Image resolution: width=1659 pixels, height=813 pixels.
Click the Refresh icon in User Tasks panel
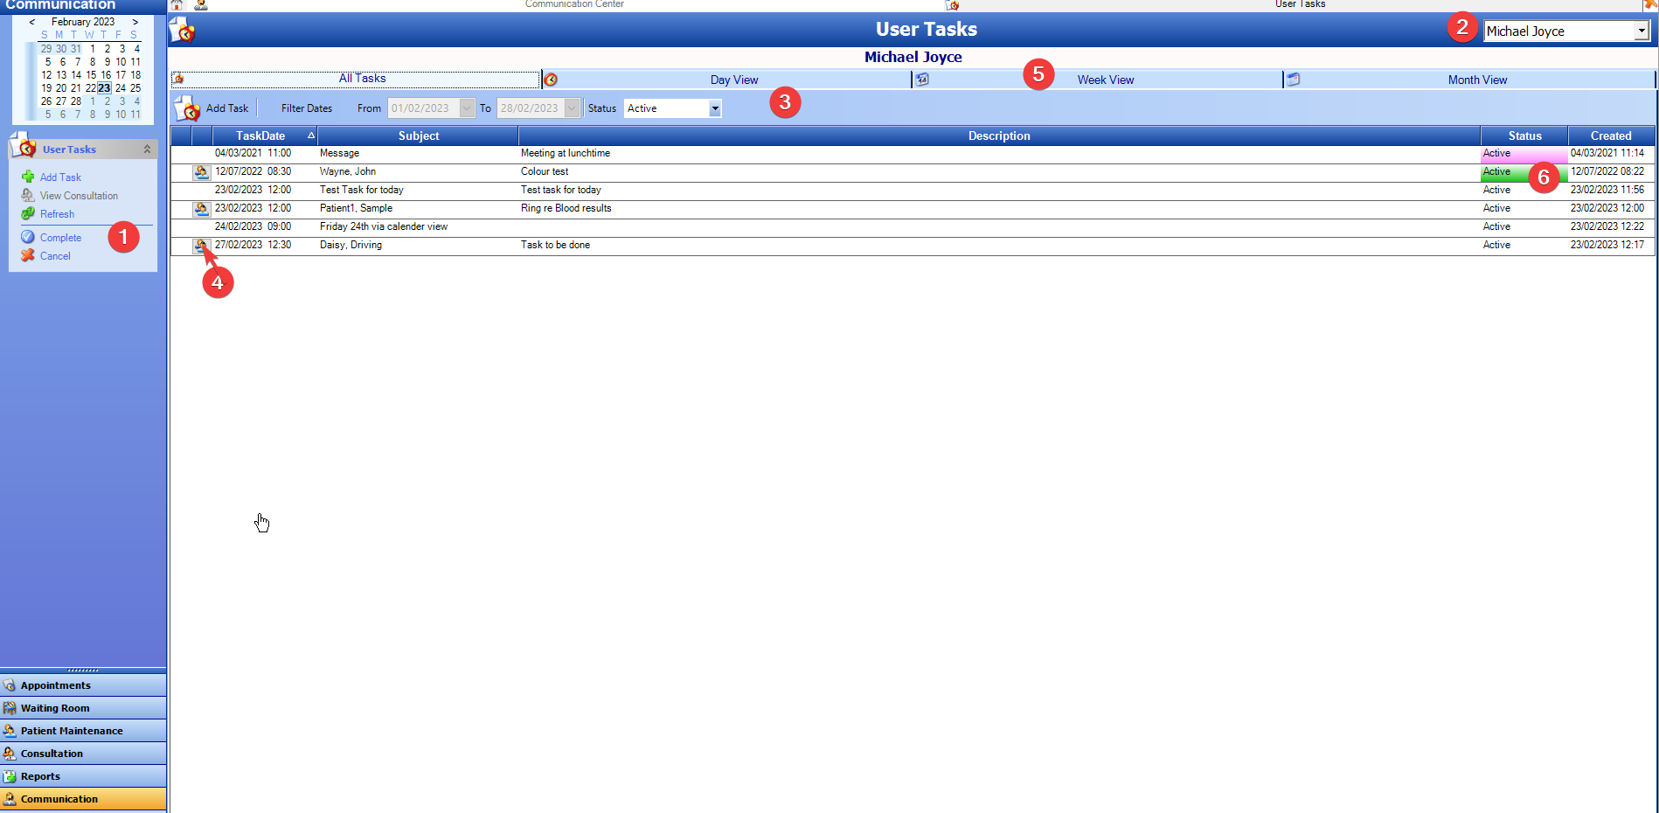click(x=28, y=213)
